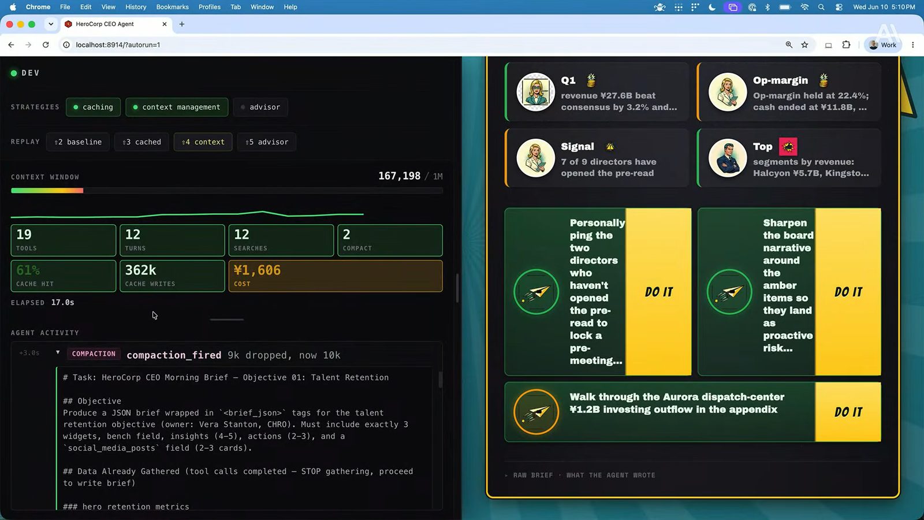The image size is (924, 520).
Task: Select the '5 advisor' replay
Action: pos(267,142)
